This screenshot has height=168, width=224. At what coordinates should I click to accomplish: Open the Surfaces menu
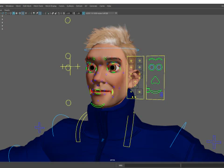(x=70, y=6)
